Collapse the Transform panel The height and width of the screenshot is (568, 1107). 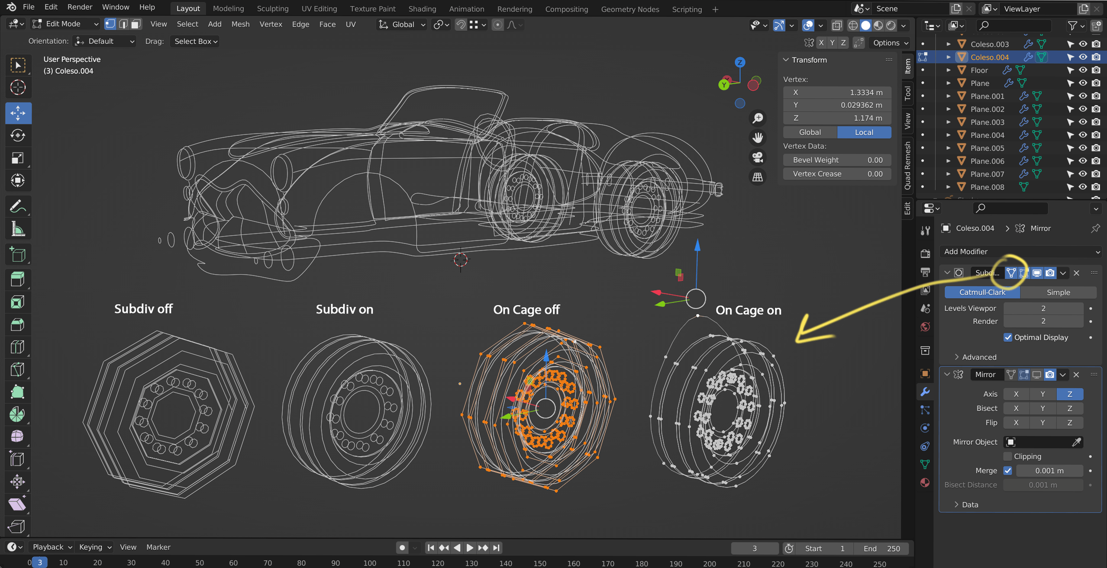click(x=786, y=60)
